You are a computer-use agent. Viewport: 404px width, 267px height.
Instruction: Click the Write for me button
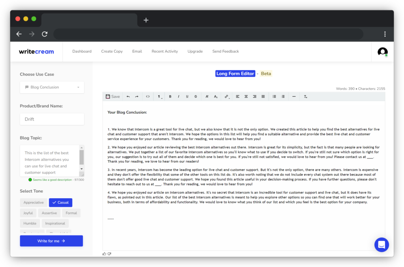click(52, 241)
